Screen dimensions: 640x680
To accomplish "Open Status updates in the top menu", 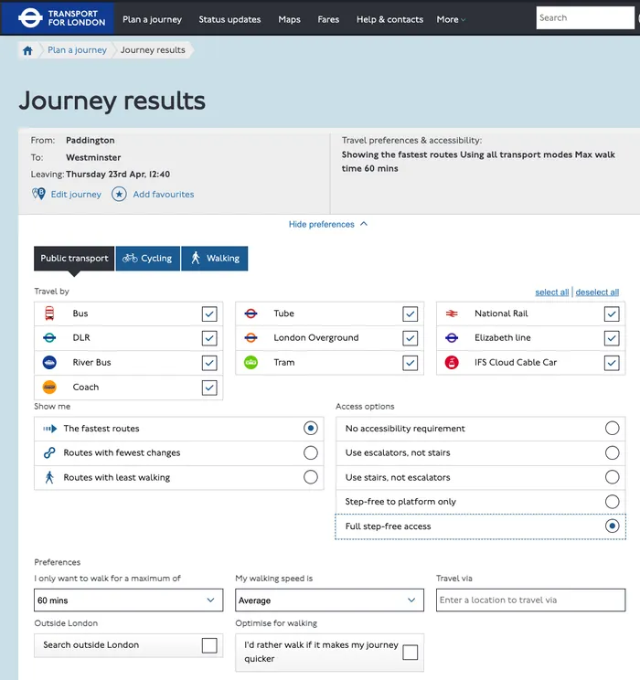I will [x=229, y=19].
